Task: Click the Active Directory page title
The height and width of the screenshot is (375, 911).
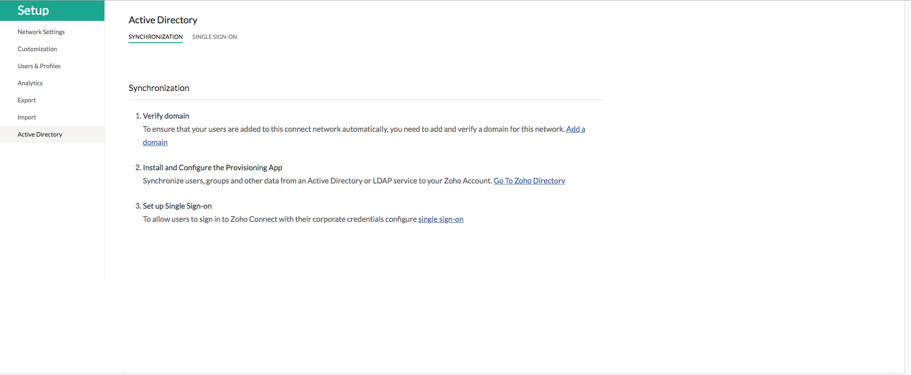Action: pyautogui.click(x=163, y=20)
